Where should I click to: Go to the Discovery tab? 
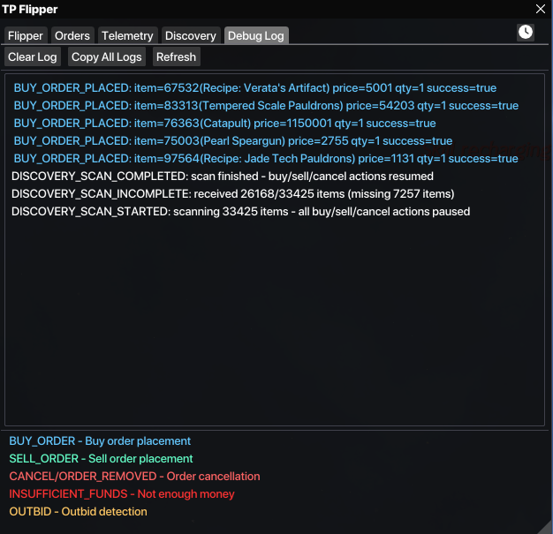click(190, 36)
